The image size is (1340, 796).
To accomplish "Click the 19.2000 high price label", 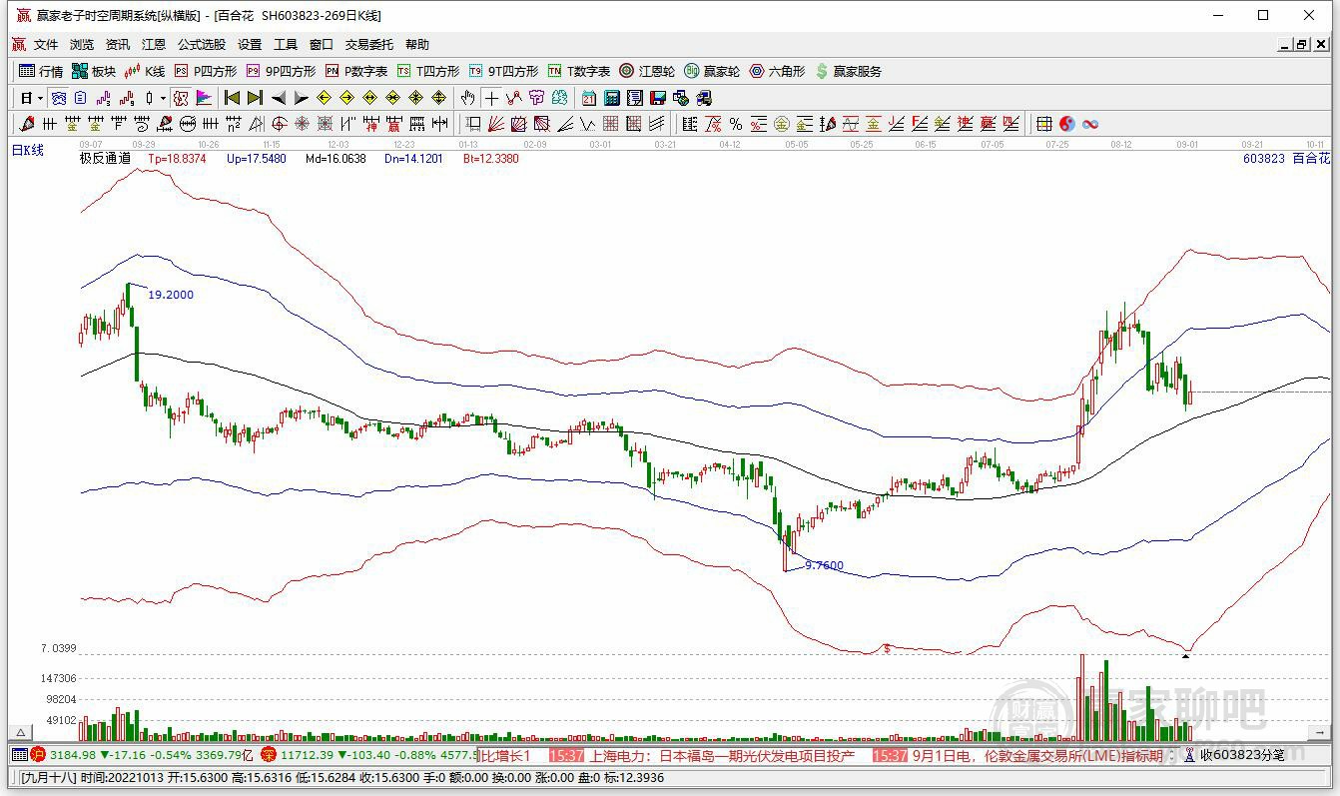I will click(171, 295).
